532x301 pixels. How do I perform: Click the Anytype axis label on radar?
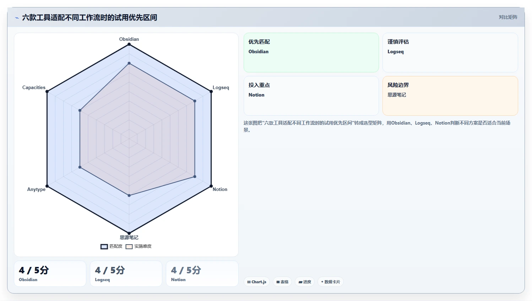(36, 189)
